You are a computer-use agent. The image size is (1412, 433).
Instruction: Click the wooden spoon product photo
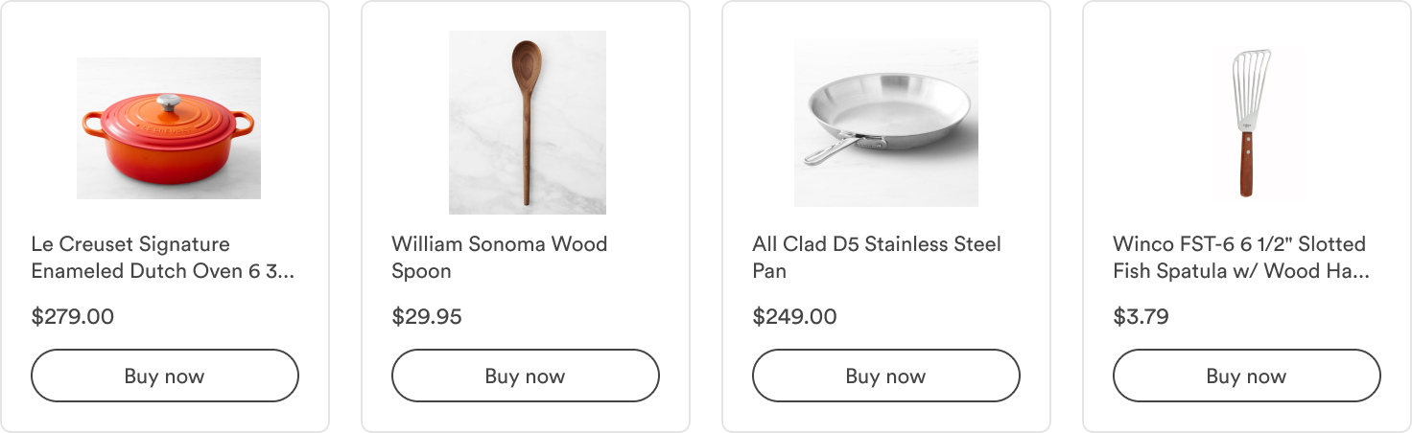pyautogui.click(x=527, y=122)
